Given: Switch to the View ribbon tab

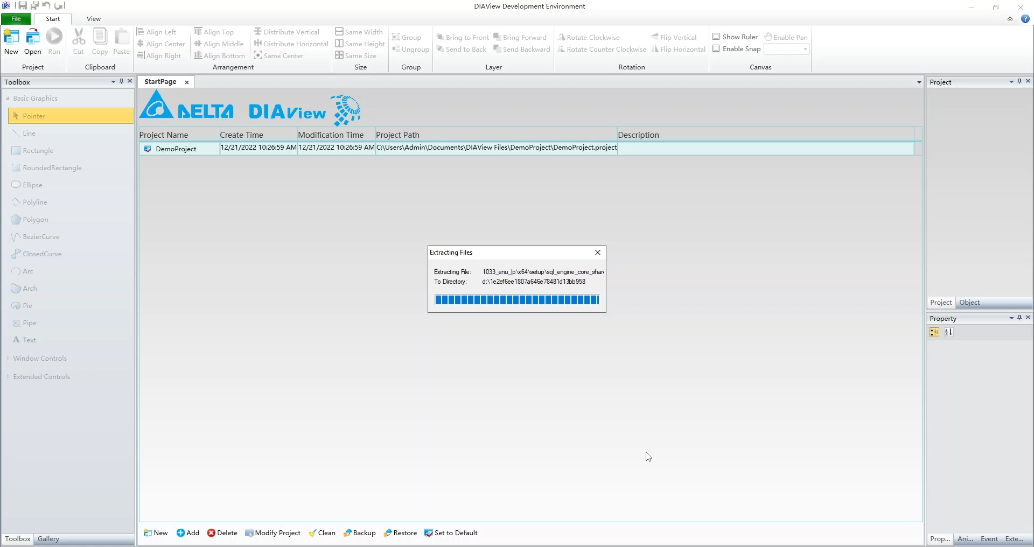Looking at the screenshot, I should 93,18.
